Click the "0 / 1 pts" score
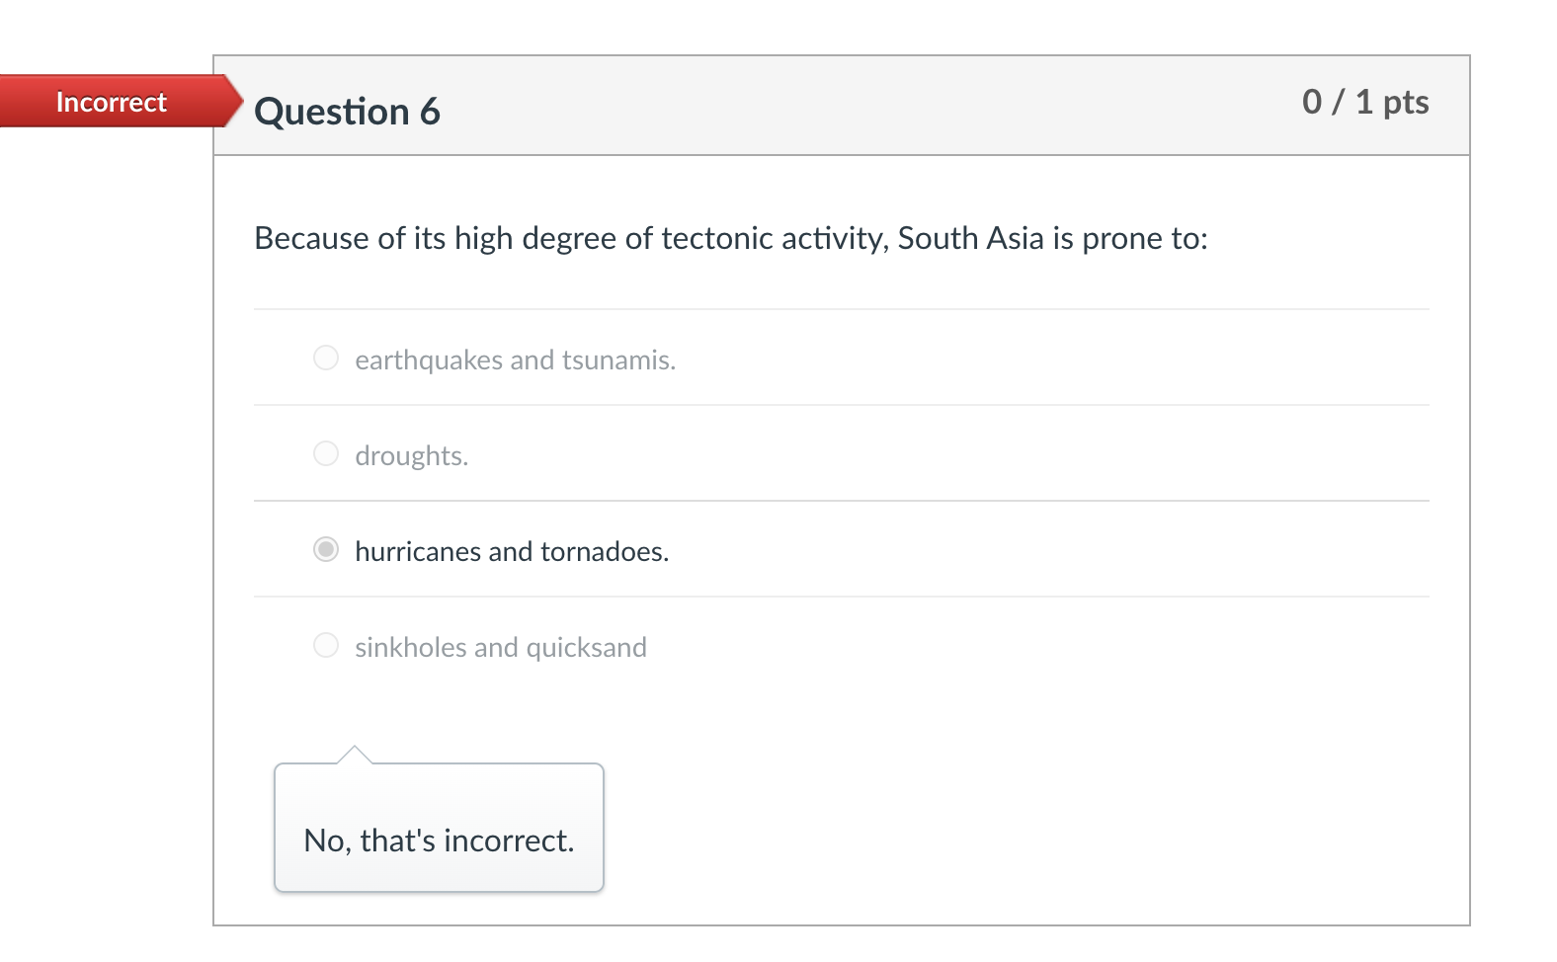This screenshot has height=962, width=1557. (x=1365, y=102)
